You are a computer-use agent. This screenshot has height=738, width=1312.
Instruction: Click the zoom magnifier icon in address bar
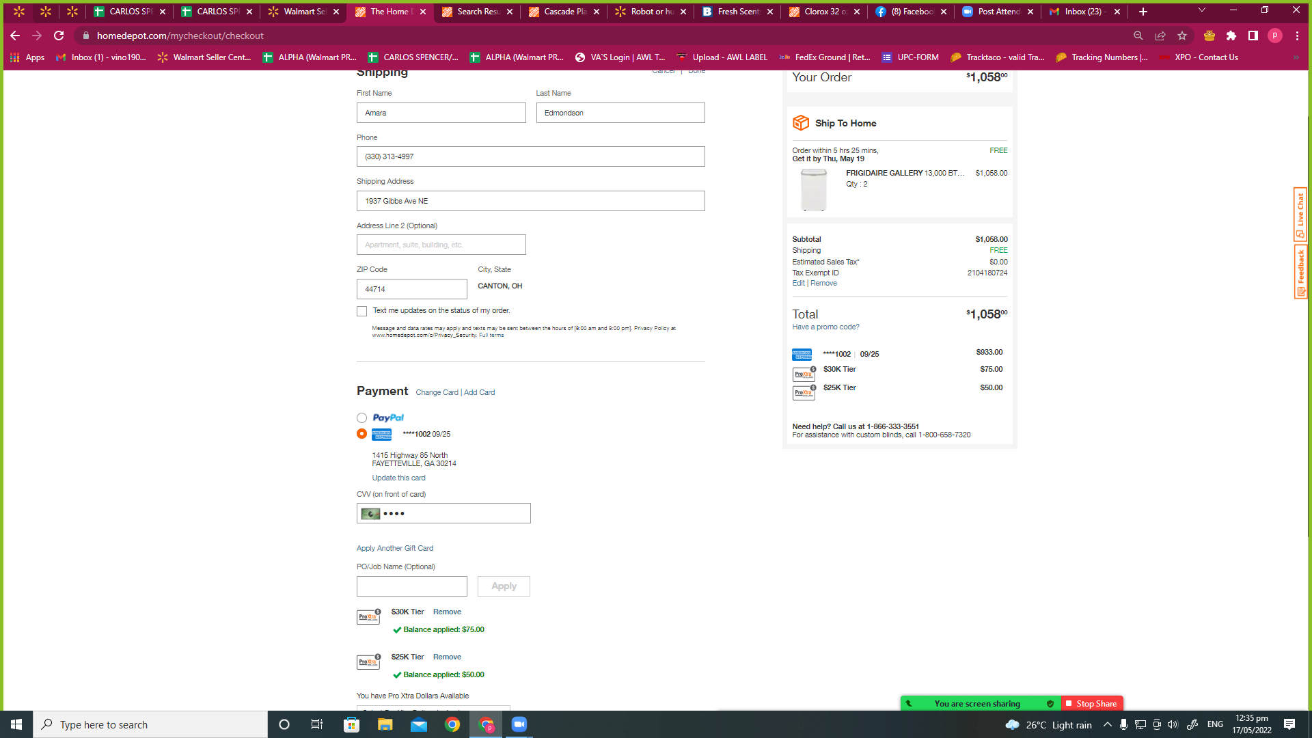(1138, 36)
